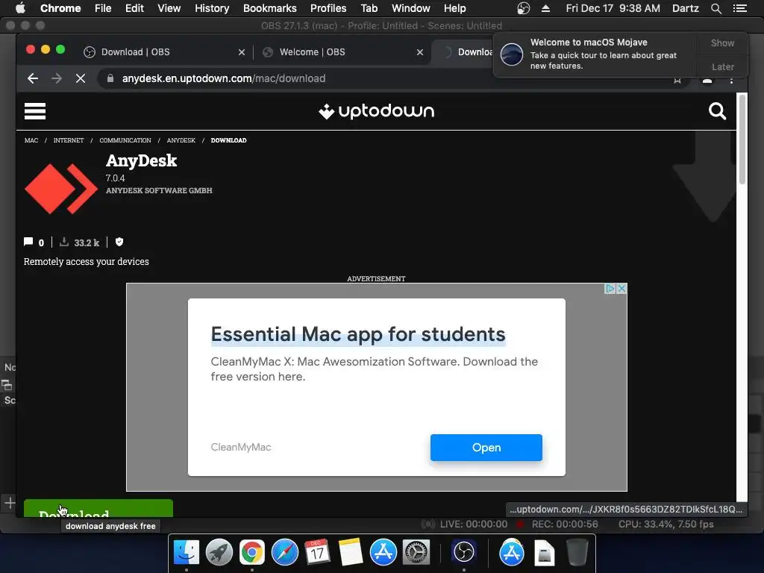Open System Preferences from the dock
This screenshot has height=573, width=764.
(x=416, y=553)
